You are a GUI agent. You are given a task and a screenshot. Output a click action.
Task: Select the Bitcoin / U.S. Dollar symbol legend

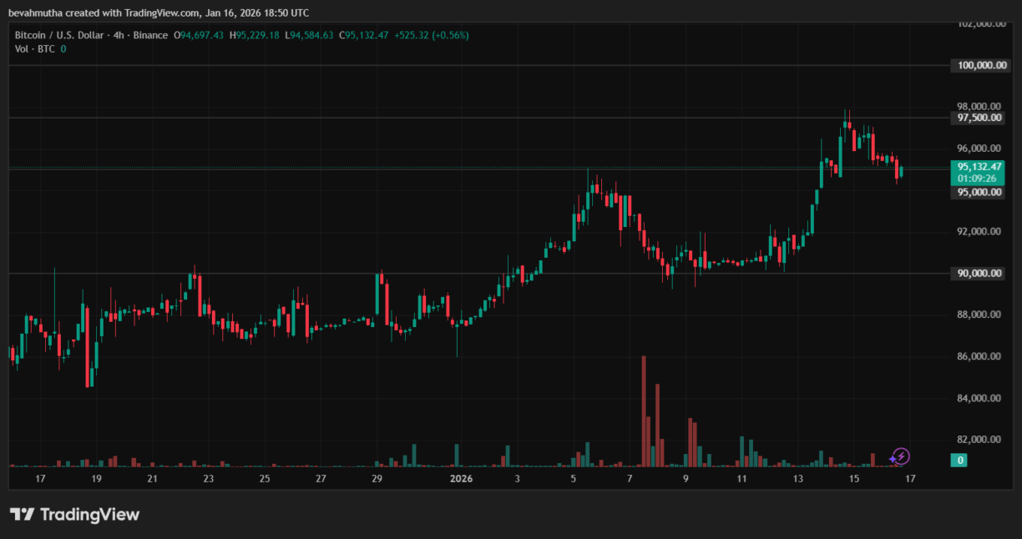pyautogui.click(x=58, y=34)
